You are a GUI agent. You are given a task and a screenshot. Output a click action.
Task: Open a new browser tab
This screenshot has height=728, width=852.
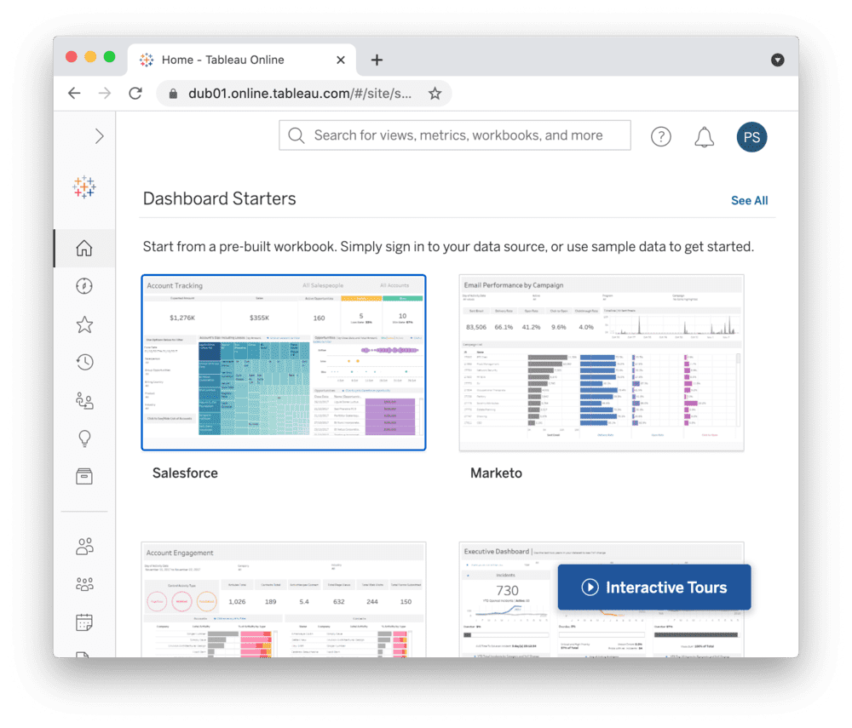point(377,60)
